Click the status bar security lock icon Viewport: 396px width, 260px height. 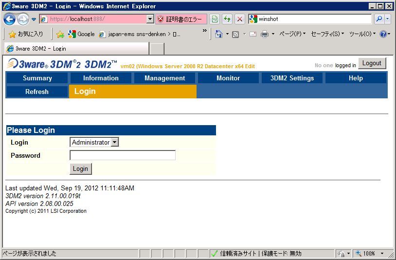pyautogui.click(x=342, y=254)
